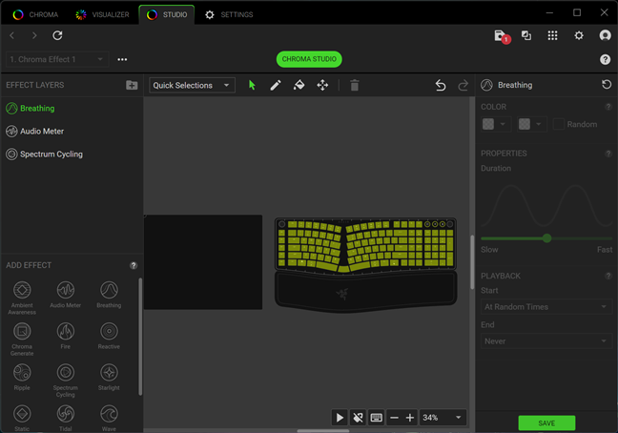Click the Chroma Studio button
The height and width of the screenshot is (433, 618).
(309, 59)
